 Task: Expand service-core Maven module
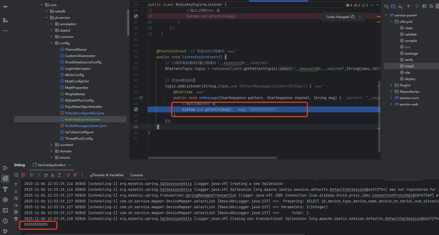(391, 98)
